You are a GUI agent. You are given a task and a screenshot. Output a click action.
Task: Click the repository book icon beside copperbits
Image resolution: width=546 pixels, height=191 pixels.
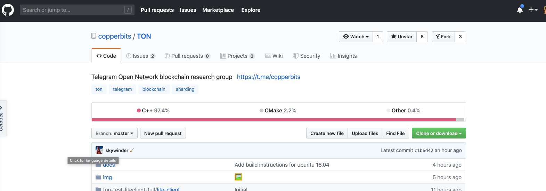tap(94, 36)
